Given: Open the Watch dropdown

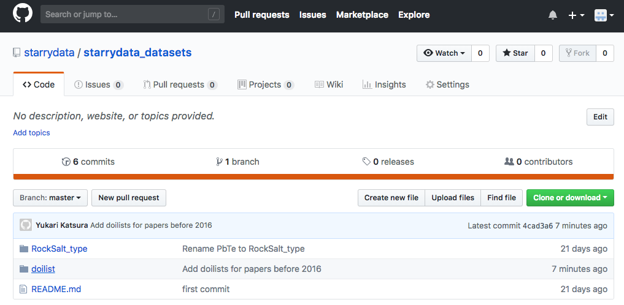Looking at the screenshot, I should click(x=444, y=53).
